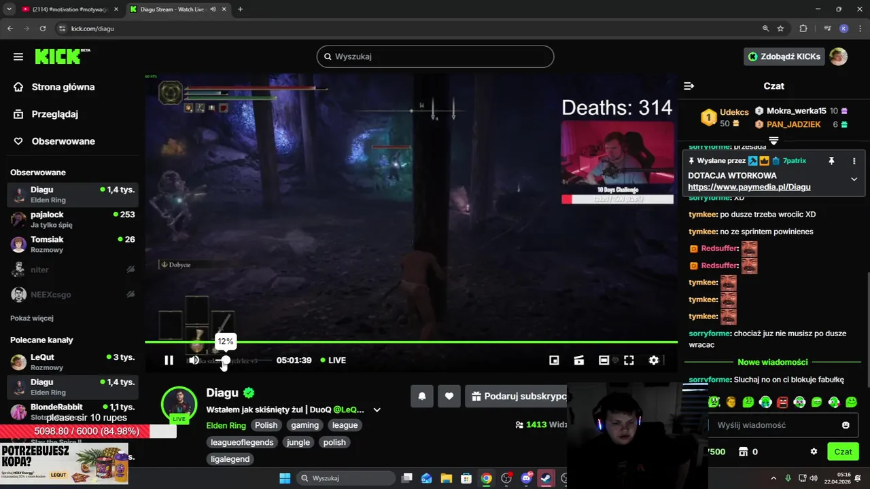Open the chat settings gear
This screenshot has height=489, width=870.
814,452
